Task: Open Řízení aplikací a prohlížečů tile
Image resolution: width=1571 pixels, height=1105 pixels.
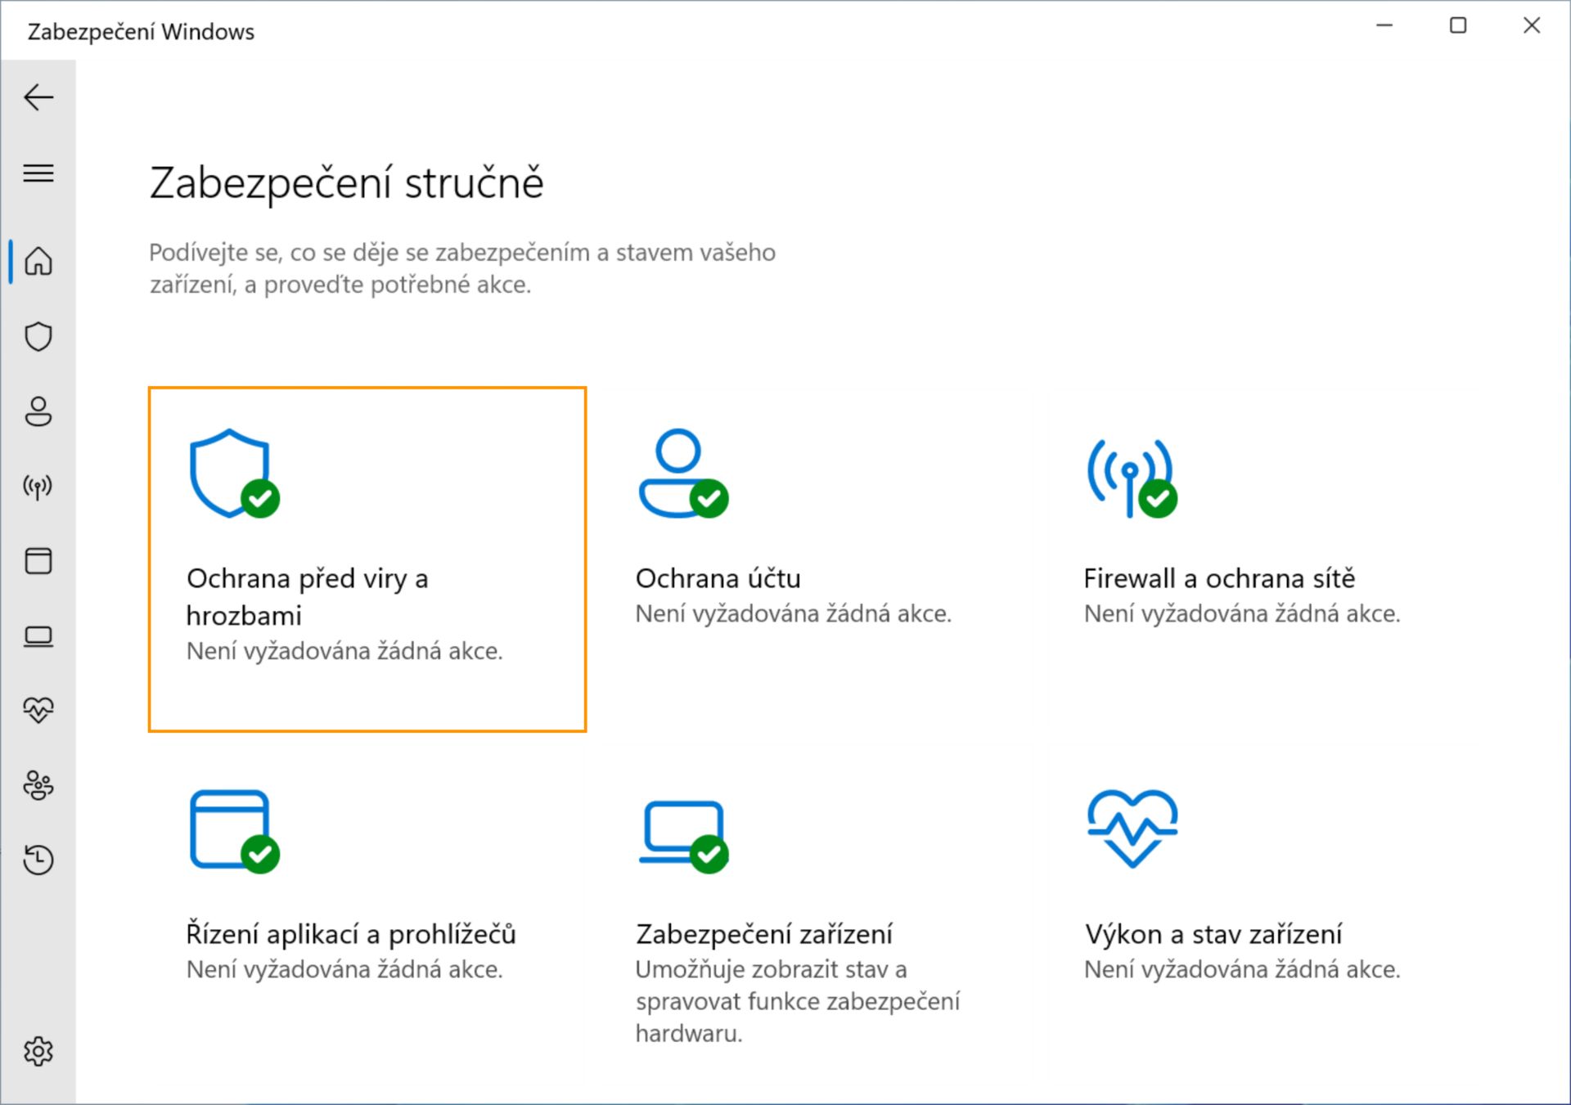Action: point(367,914)
